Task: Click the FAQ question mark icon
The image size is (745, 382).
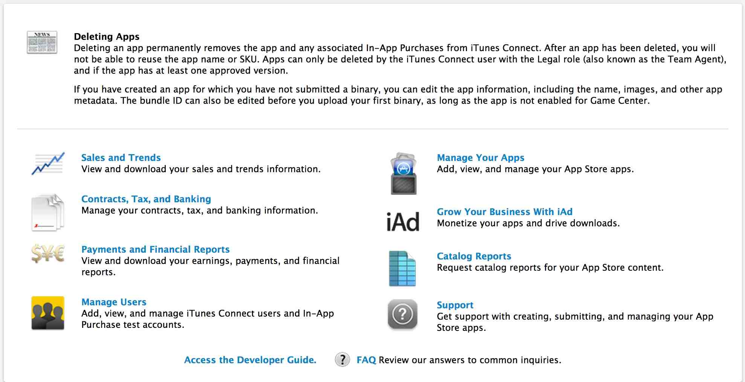Action: point(342,360)
